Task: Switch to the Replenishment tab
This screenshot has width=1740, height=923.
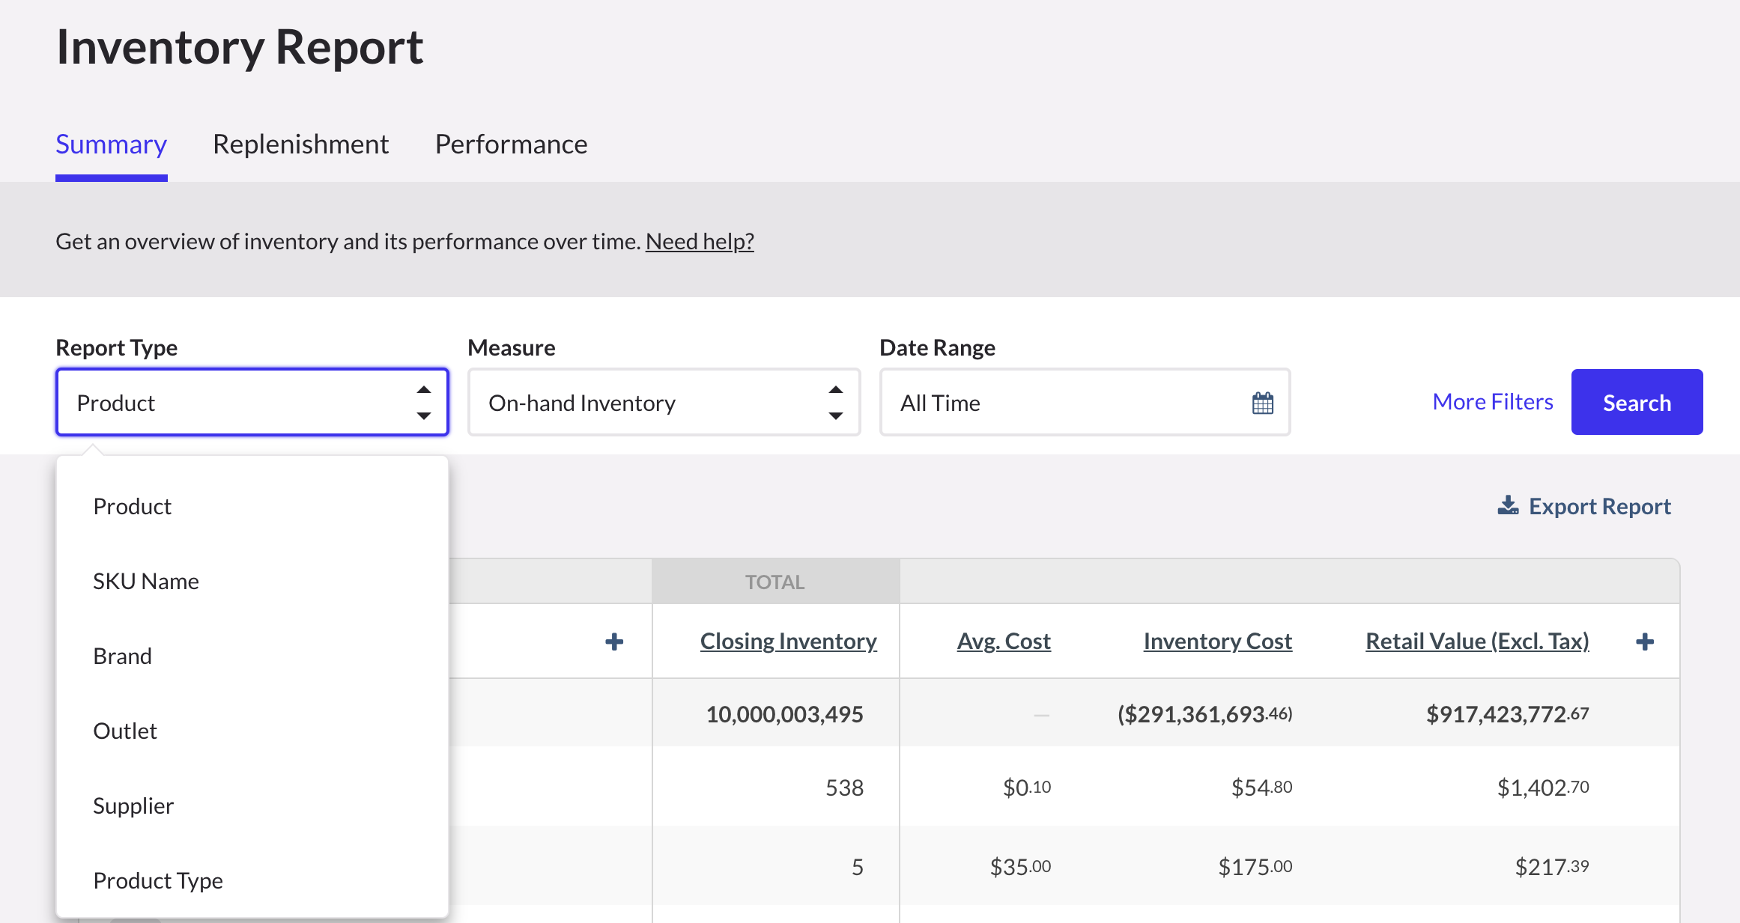Action: [x=300, y=143]
